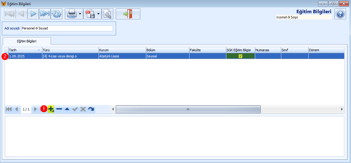
Task: Toggle SGK Eğitim Bilgisi checkbox
Action: pyautogui.click(x=240, y=56)
